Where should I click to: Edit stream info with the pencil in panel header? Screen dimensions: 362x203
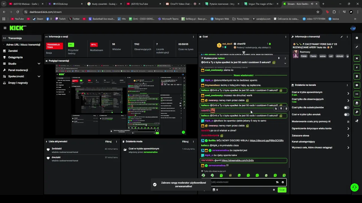tap(342, 37)
